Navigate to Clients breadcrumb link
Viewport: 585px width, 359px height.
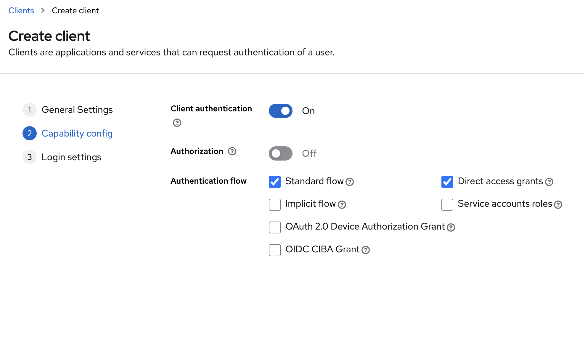point(21,11)
